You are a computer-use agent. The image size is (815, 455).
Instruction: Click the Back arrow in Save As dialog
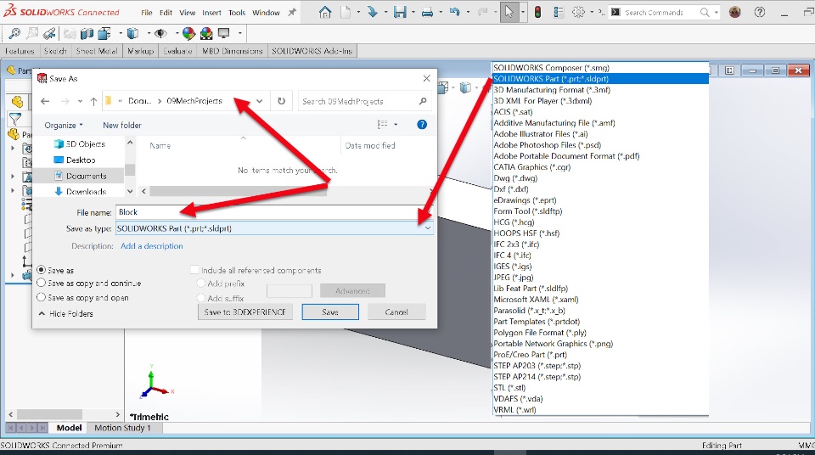tap(45, 101)
